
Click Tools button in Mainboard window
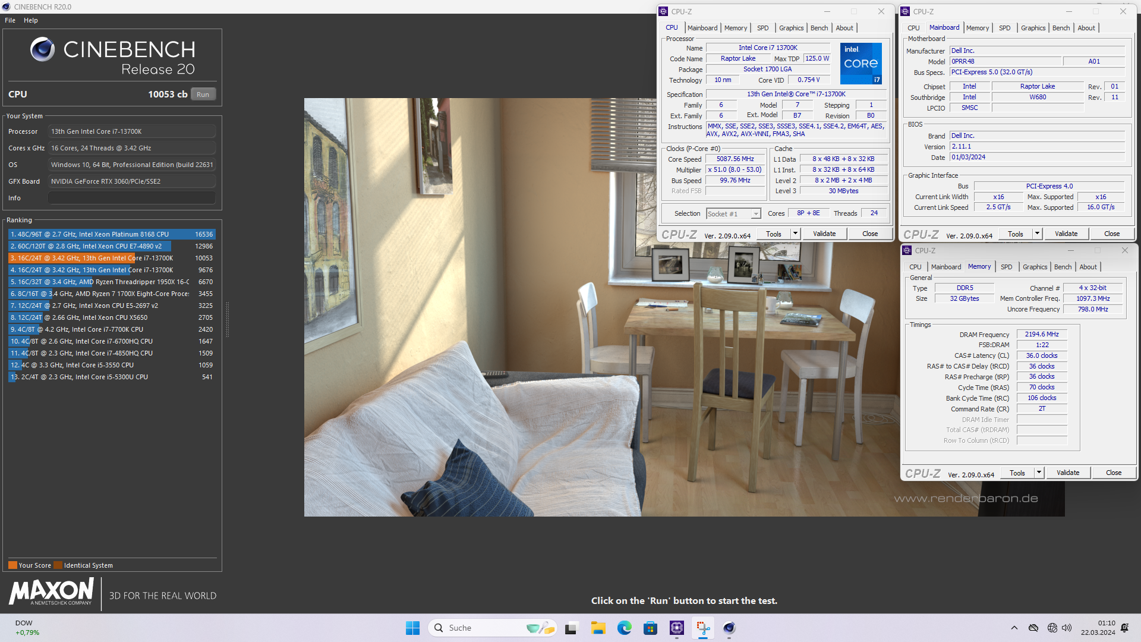pos(1015,234)
